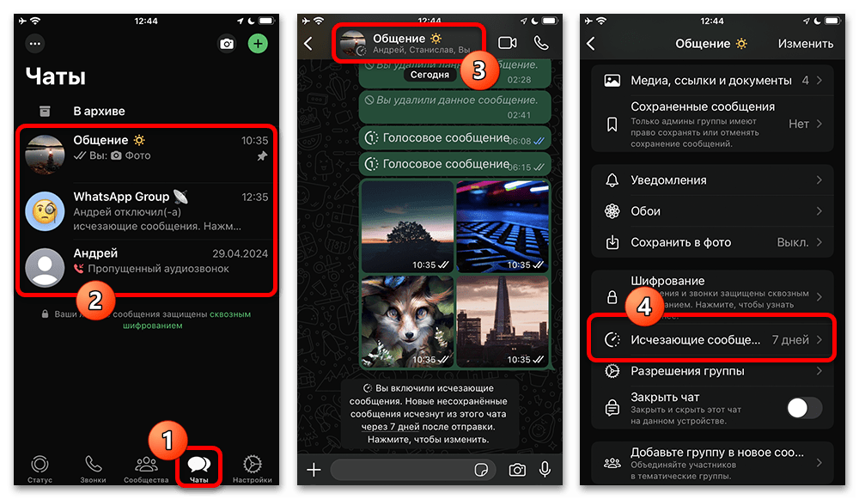Tap the microphone record icon
Viewport: 859px width, 499px height.
pos(545,470)
